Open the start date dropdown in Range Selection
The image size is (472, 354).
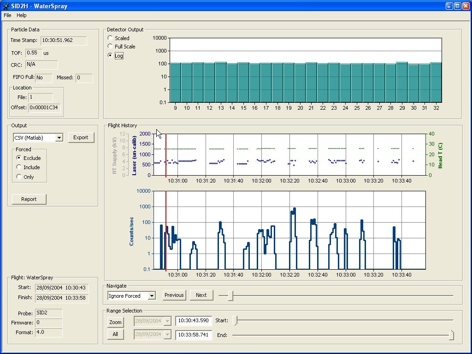point(167,321)
